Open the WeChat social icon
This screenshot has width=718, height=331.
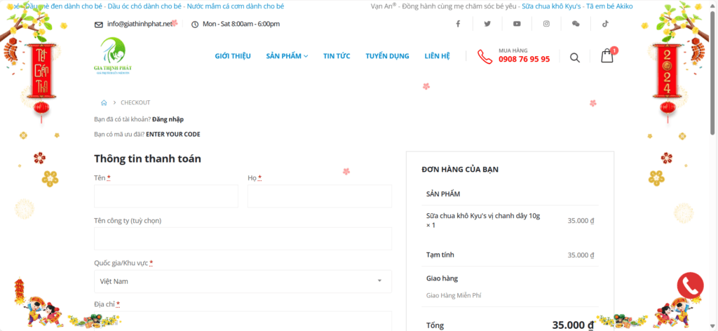tap(576, 24)
